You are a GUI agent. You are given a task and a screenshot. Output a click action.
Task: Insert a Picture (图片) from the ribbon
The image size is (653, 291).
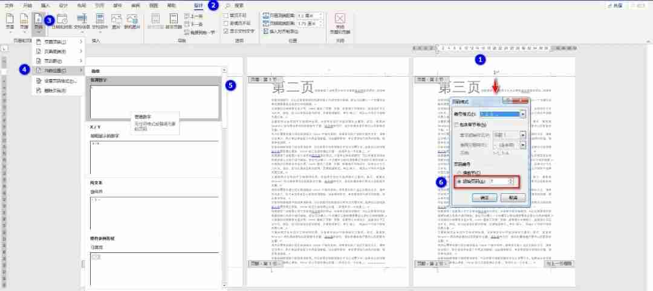[x=116, y=22]
